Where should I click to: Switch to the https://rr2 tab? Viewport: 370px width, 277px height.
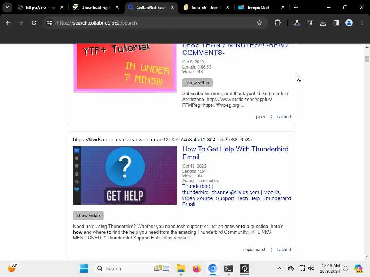coord(40,7)
